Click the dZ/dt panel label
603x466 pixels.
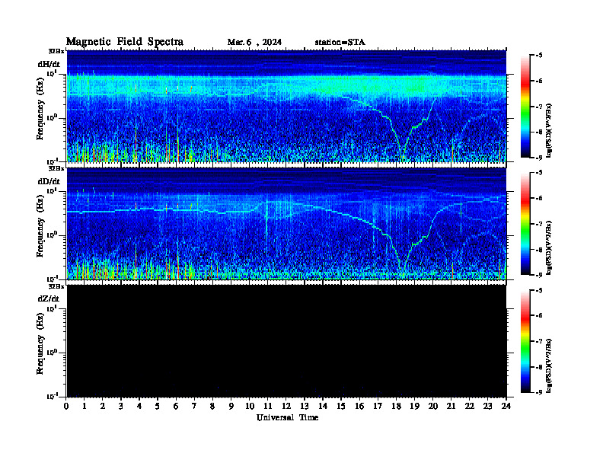[49, 298]
